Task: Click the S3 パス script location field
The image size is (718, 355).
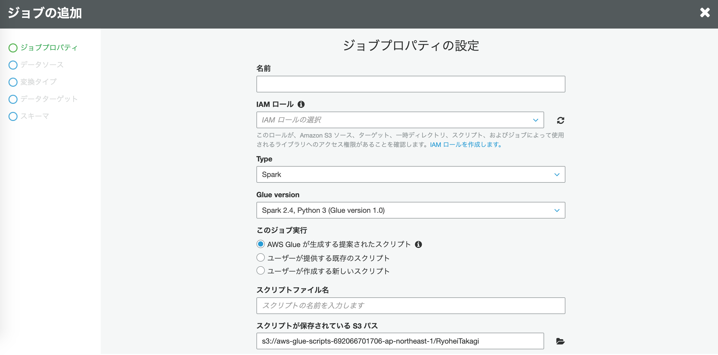Action: (400, 341)
